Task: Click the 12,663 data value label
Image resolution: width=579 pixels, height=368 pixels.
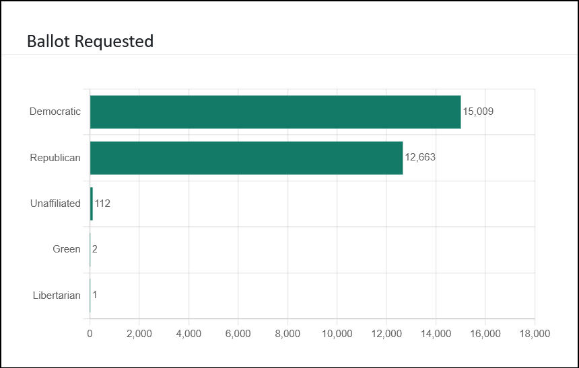Action: point(420,158)
